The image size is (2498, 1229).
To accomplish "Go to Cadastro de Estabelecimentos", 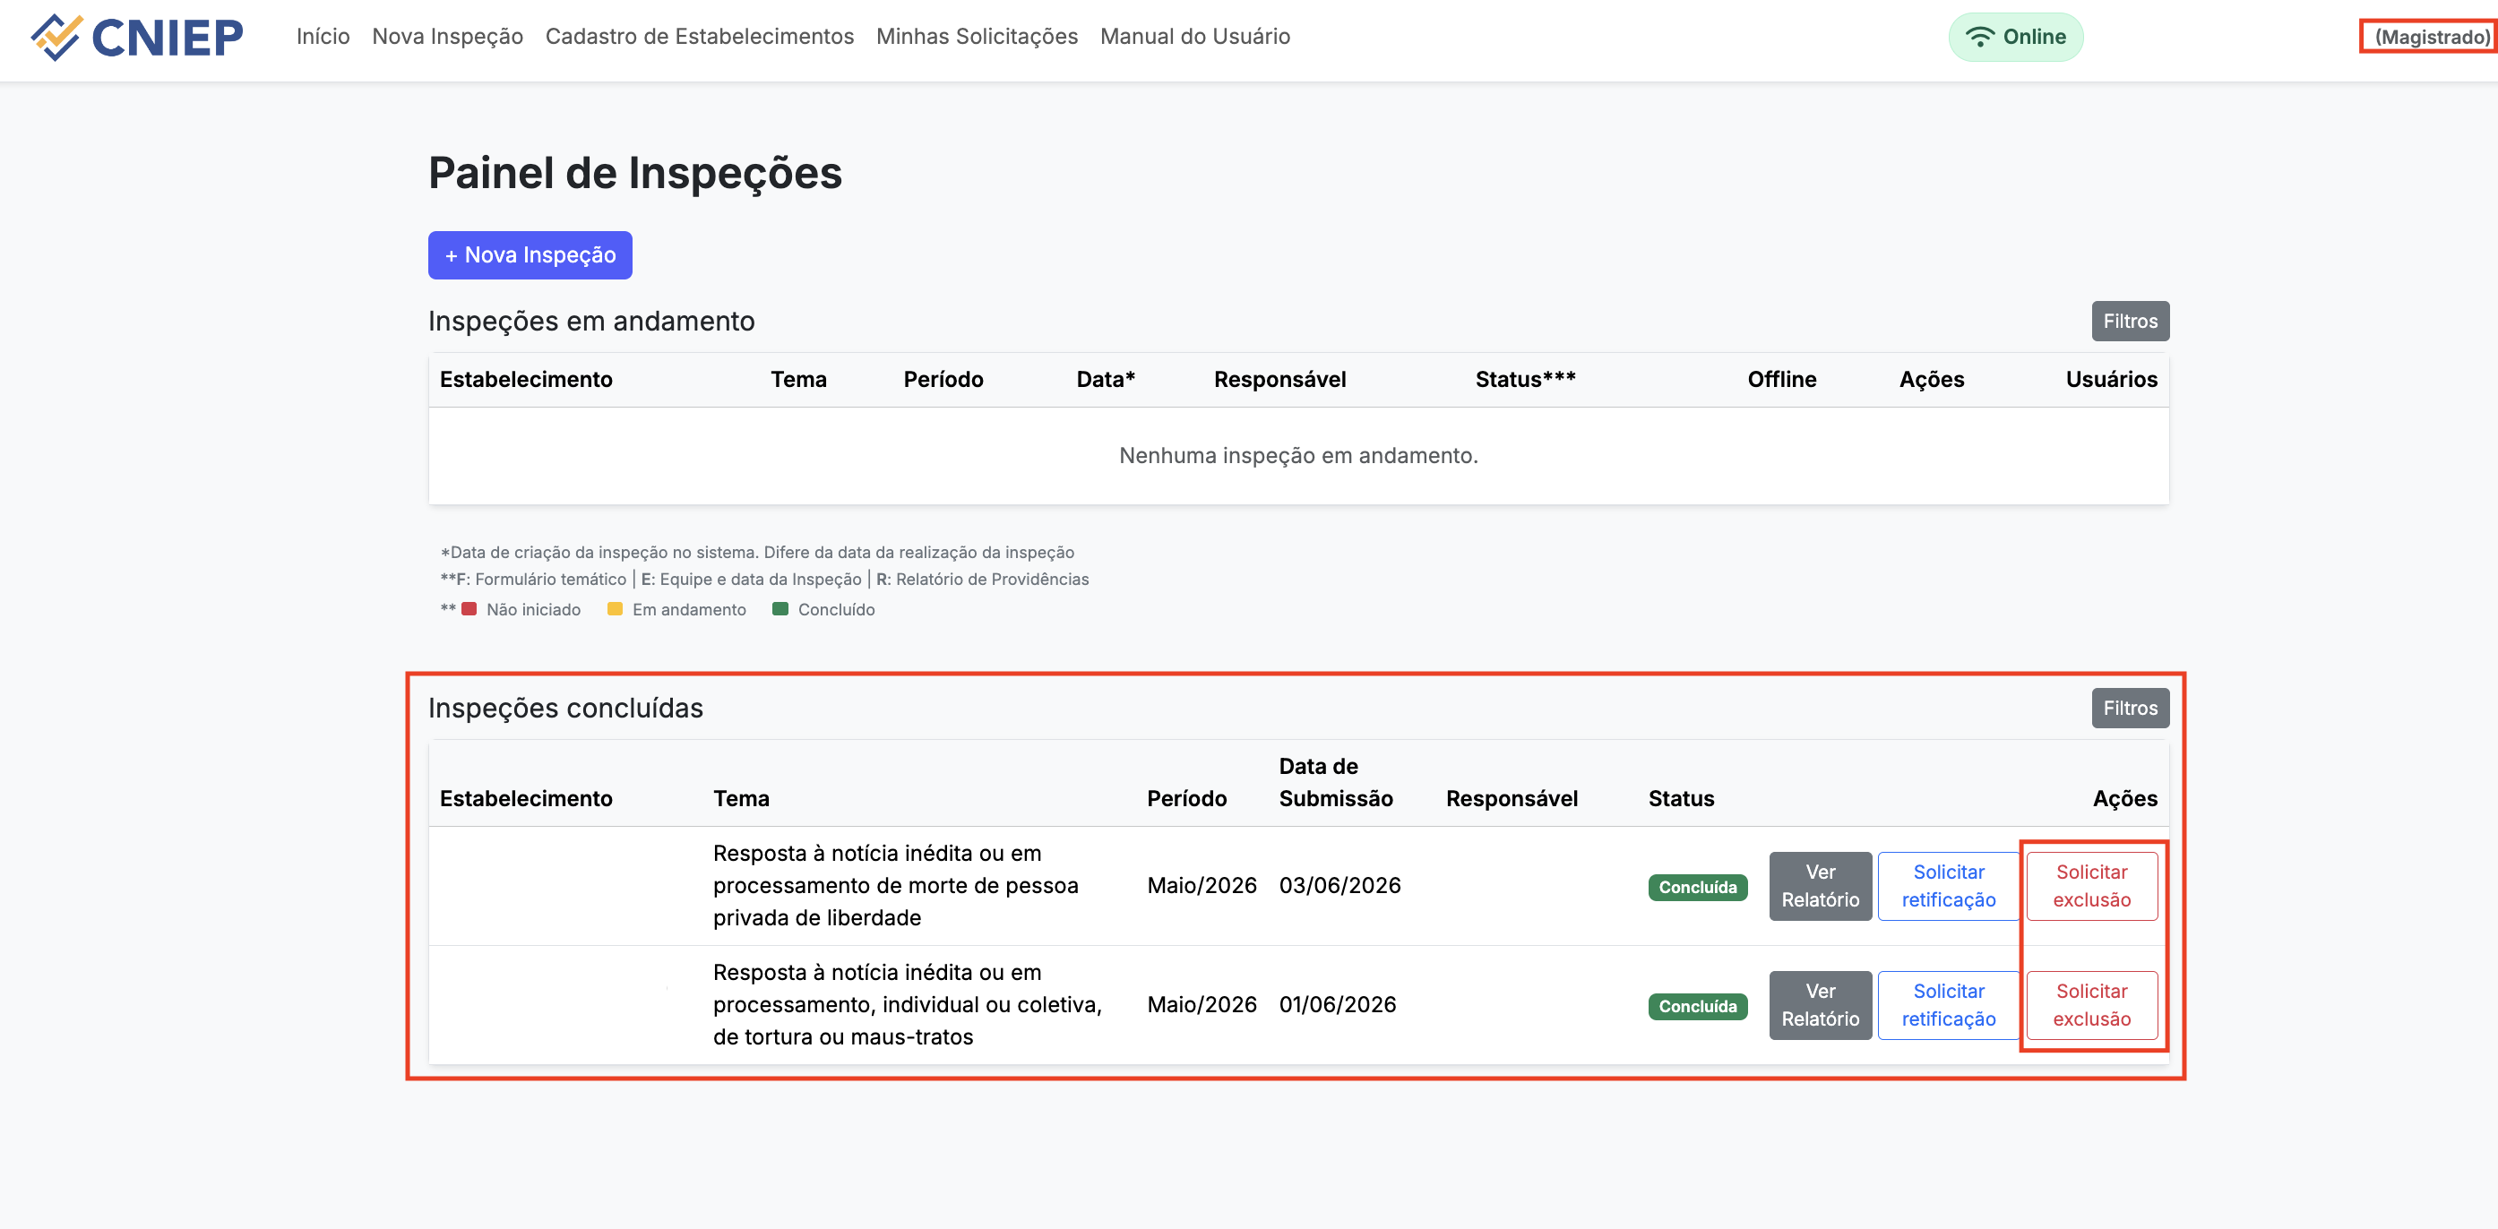I will coord(699,37).
